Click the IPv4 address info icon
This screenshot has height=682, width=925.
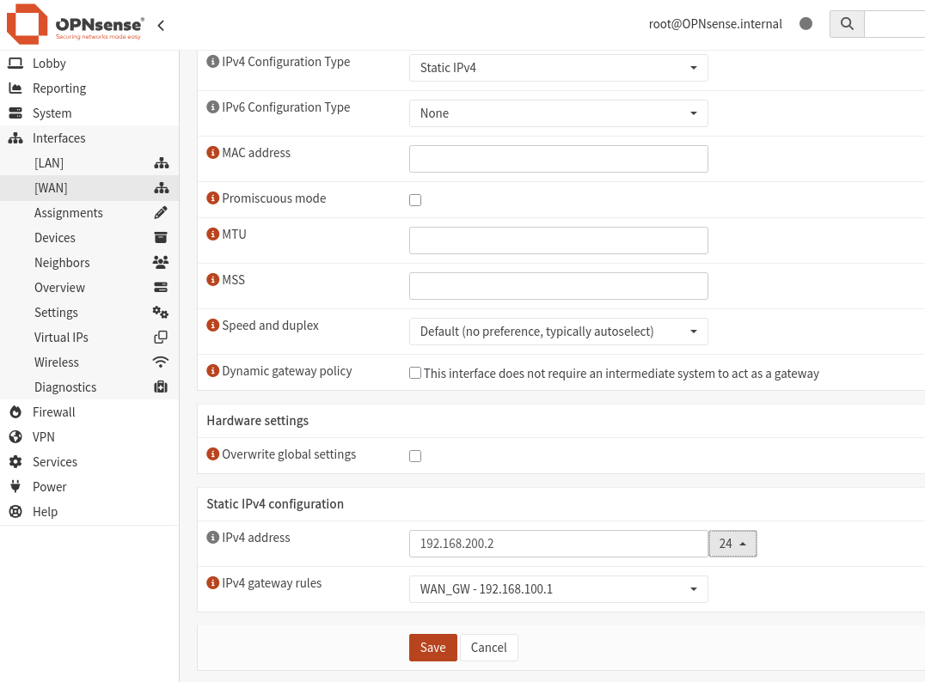tap(213, 538)
